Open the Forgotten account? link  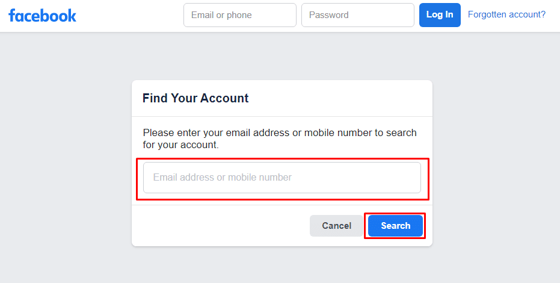(x=506, y=14)
